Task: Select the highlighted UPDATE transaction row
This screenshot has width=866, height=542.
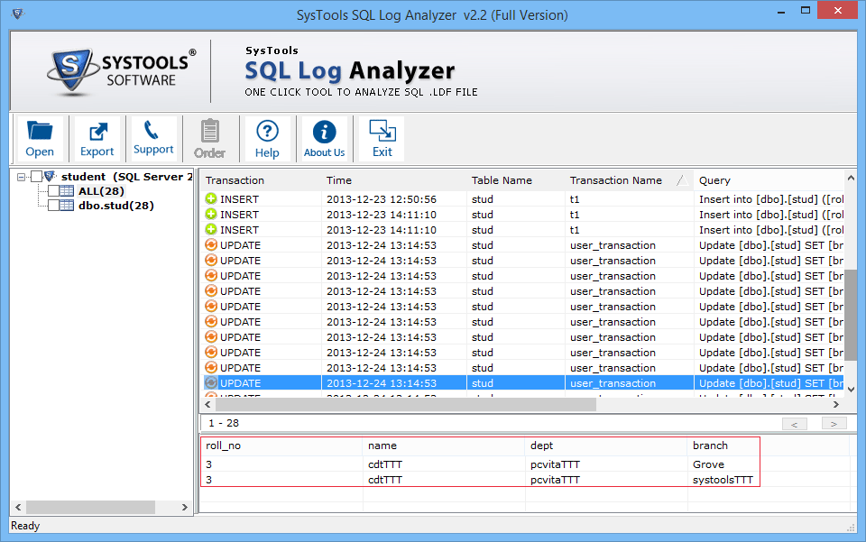Action: pos(522,382)
